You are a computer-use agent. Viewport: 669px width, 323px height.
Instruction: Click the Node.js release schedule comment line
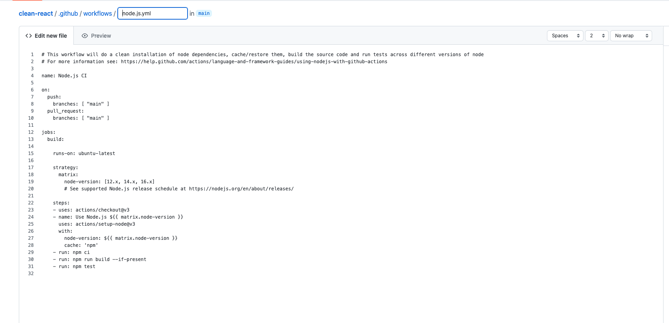click(x=179, y=189)
